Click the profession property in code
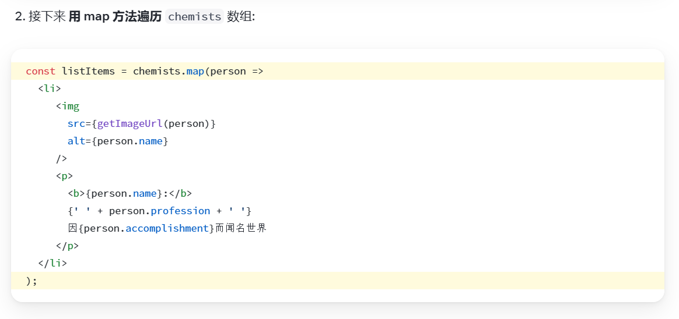 click(180, 211)
